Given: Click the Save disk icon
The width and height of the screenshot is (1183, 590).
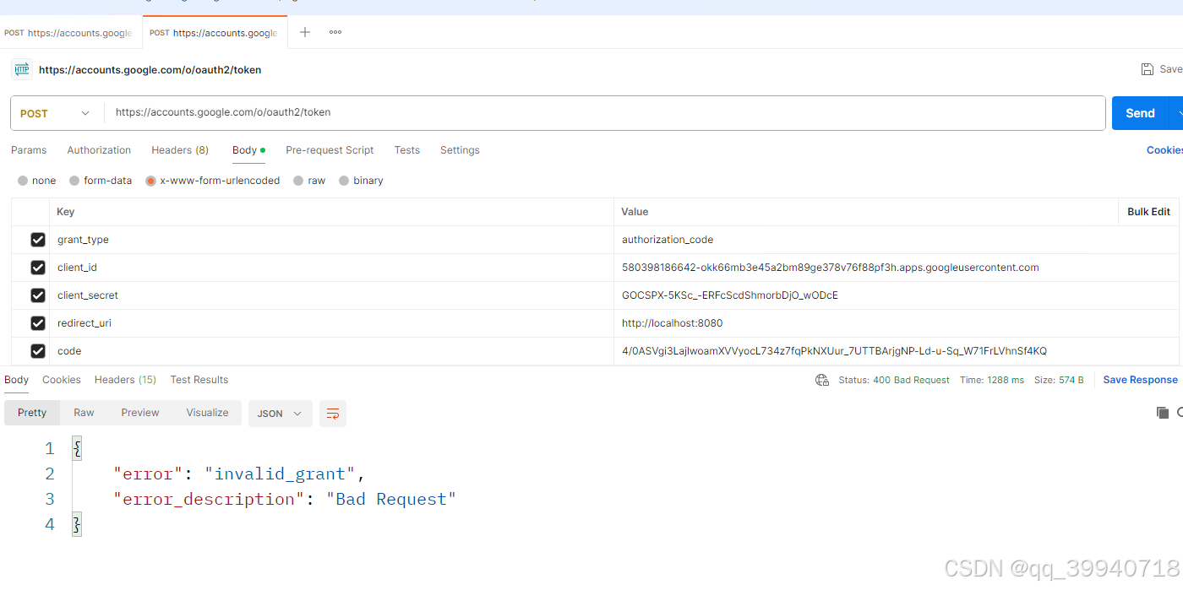Looking at the screenshot, I should 1147,69.
